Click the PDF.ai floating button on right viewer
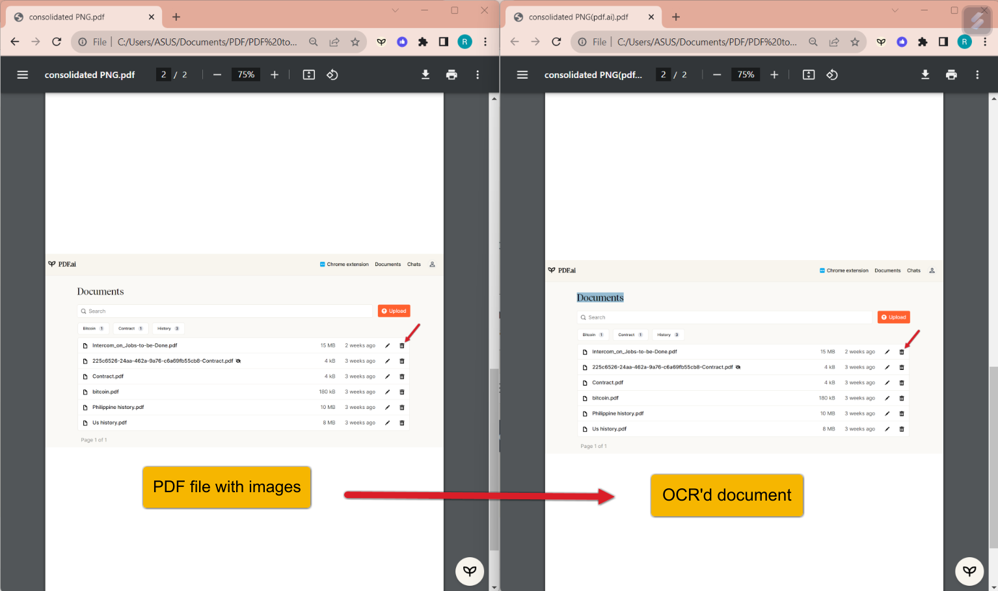Viewport: 998px width, 591px height. [969, 571]
